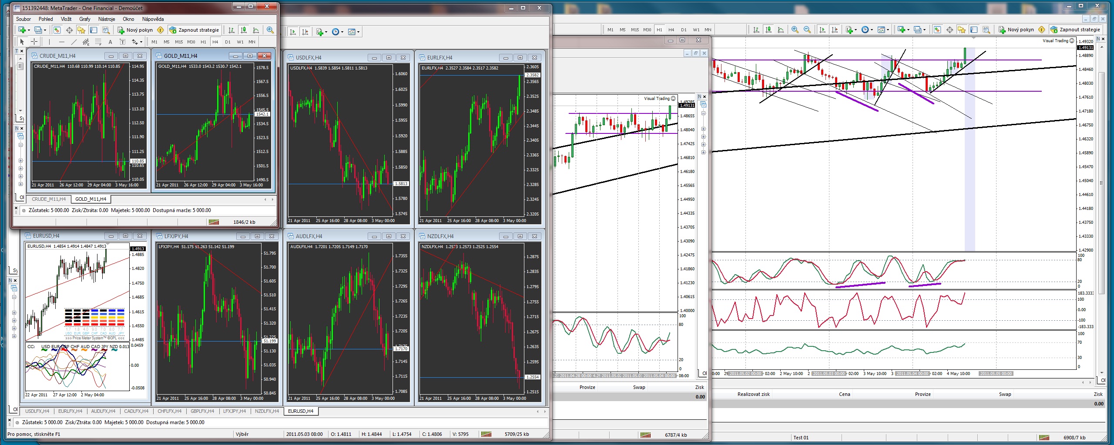Click periodicity clock icon in middle window toolbar
The image size is (1114, 445).
[x=335, y=32]
